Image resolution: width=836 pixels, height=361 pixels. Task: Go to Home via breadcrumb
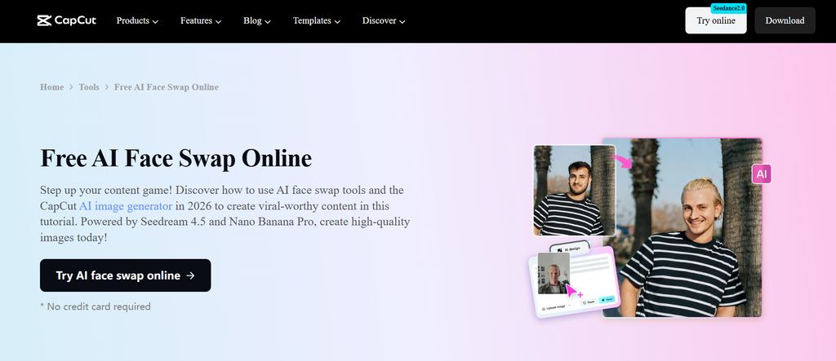tap(51, 87)
